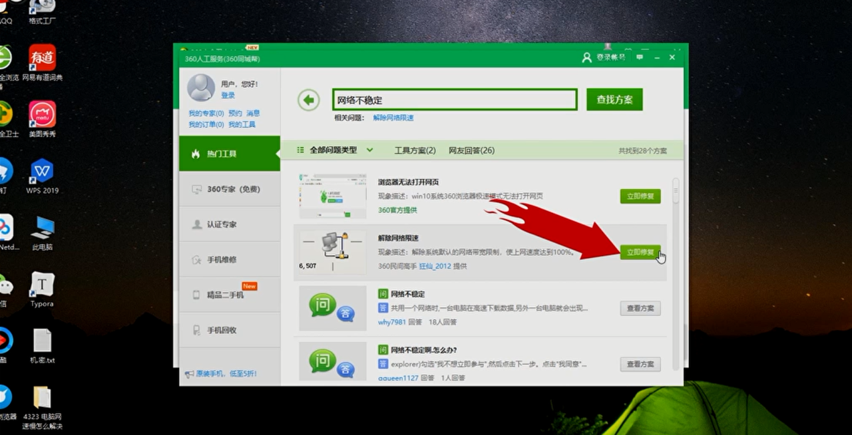Open the 原装手机,低至5折! promo link
Screen dimensions: 852x435
click(x=226, y=374)
